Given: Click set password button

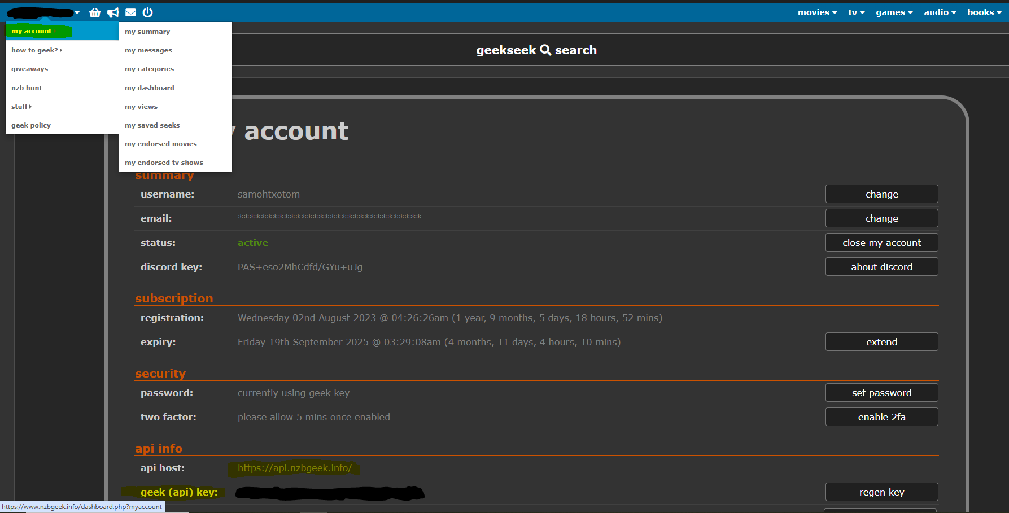Looking at the screenshot, I should pyautogui.click(x=881, y=393).
